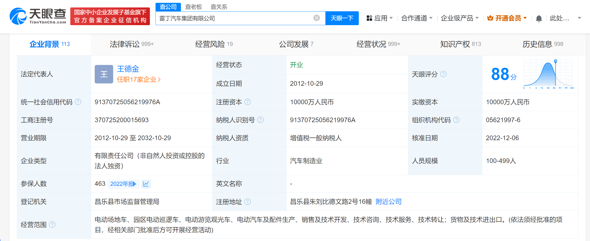
Task: Expand the 合作通道 dropdown
Action: pos(417,18)
